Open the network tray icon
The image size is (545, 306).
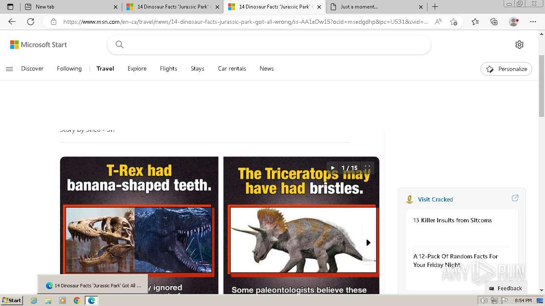[494, 300]
